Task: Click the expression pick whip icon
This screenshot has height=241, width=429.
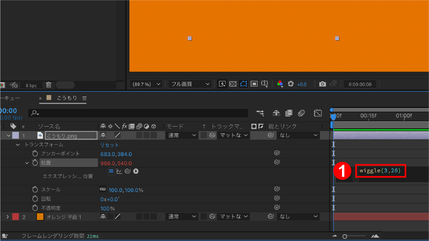Action: (127, 171)
